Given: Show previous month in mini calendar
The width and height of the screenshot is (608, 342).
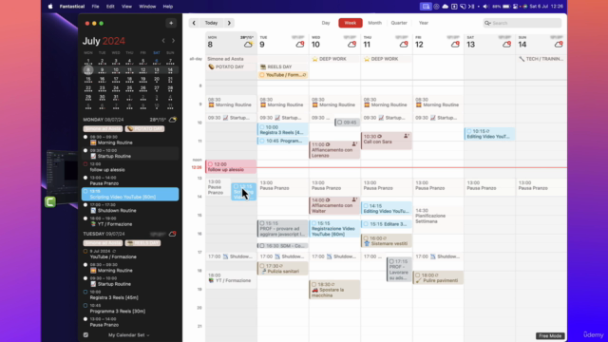Looking at the screenshot, I should [x=163, y=41].
